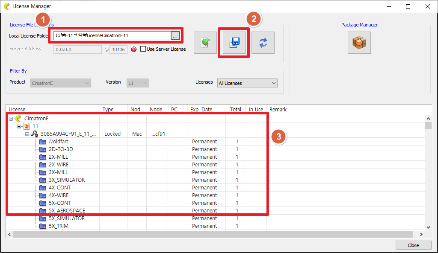
Task: Click the Locked type cell
Action: (112, 134)
